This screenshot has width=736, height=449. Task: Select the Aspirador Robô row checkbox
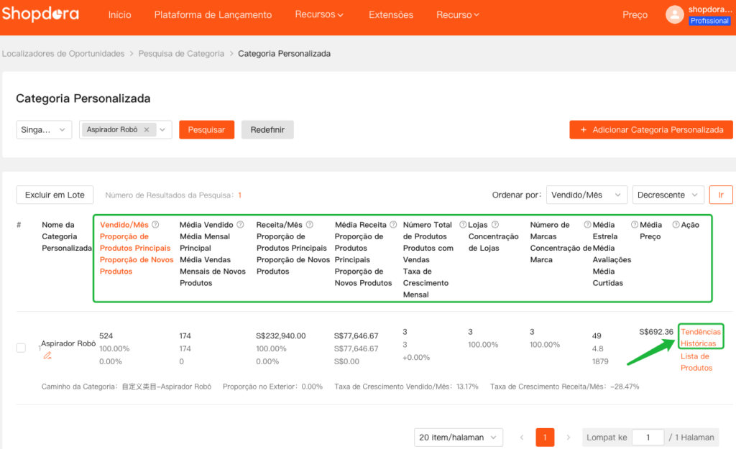22,348
